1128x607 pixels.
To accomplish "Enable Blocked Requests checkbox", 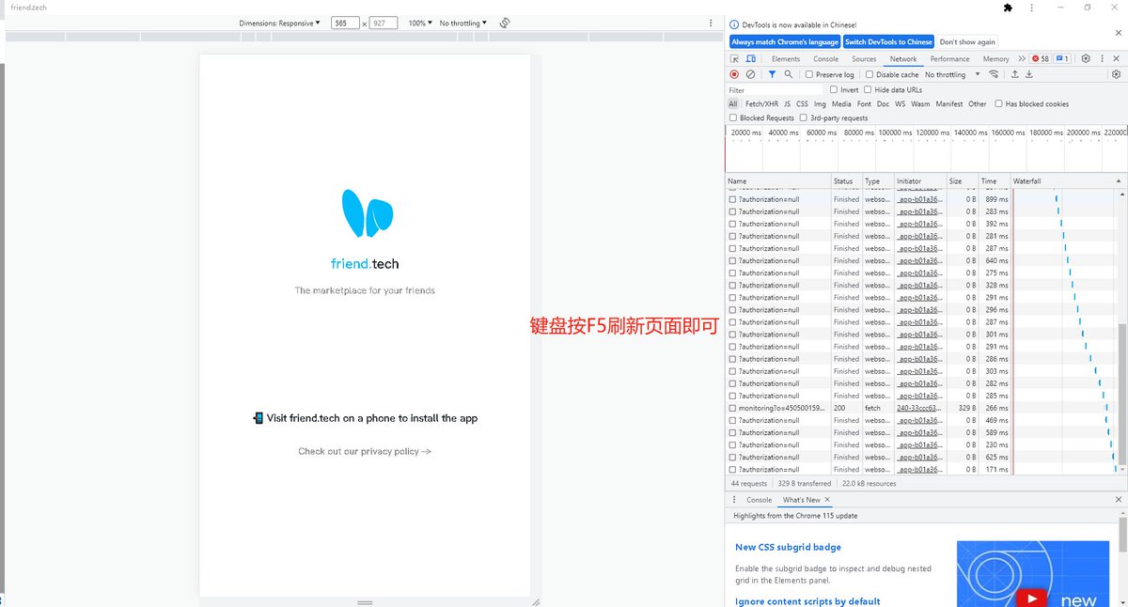I will point(733,118).
